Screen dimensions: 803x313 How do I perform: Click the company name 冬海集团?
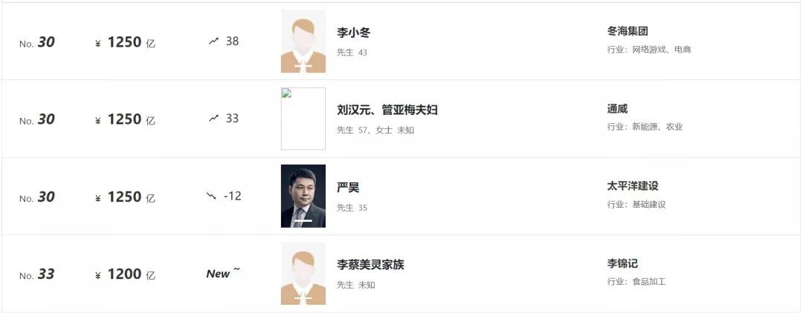628,31
